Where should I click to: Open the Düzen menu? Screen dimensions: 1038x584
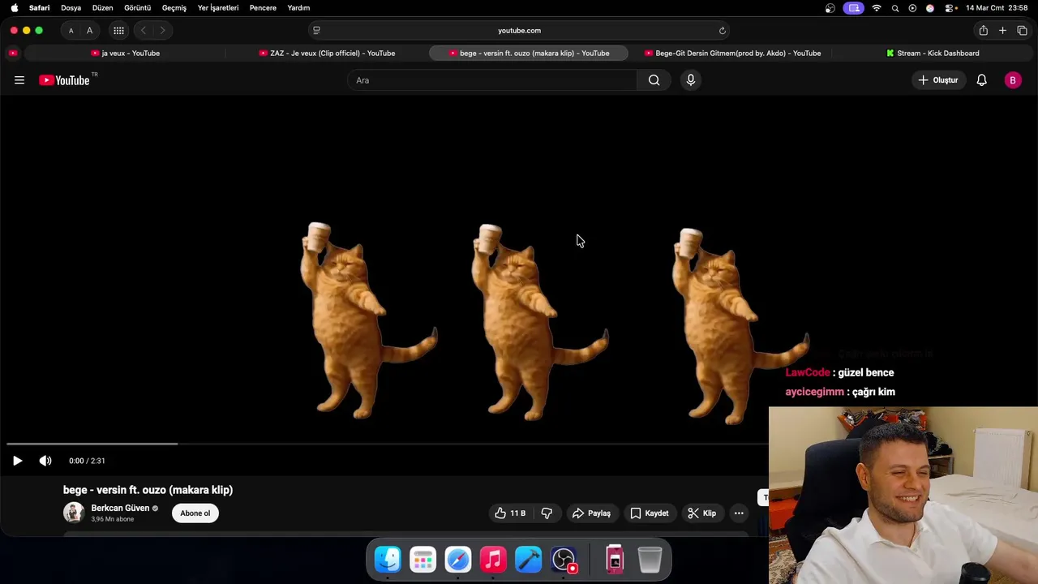click(102, 8)
